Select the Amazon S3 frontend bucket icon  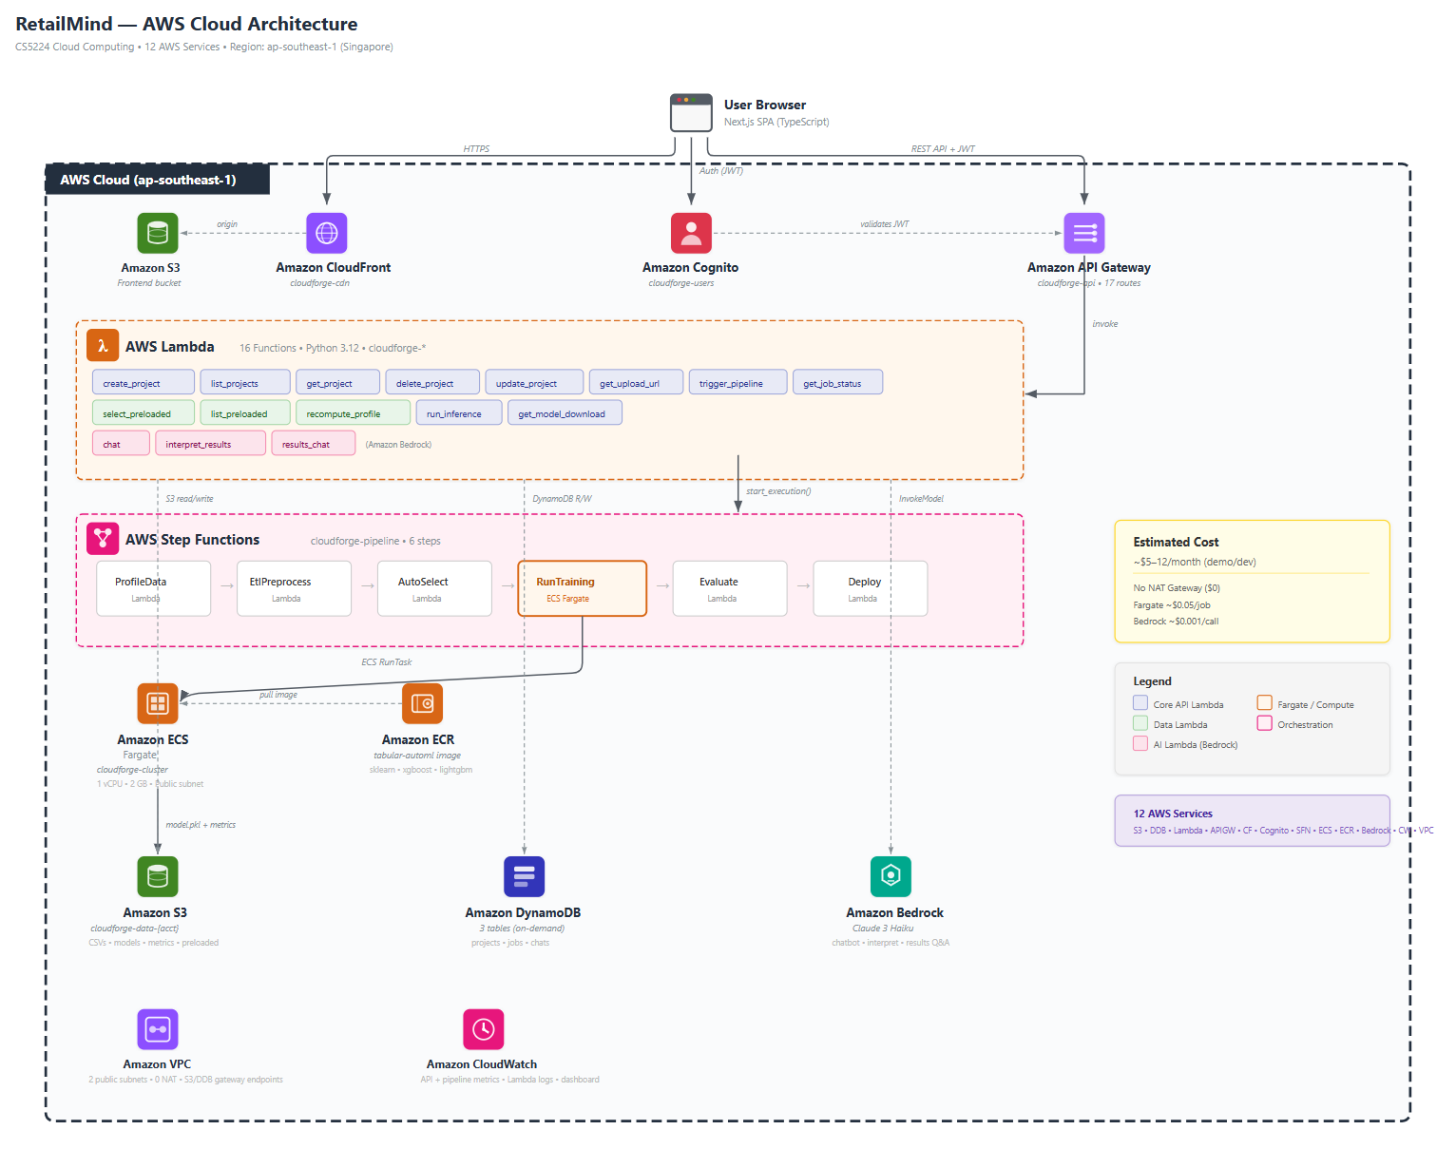[158, 233]
